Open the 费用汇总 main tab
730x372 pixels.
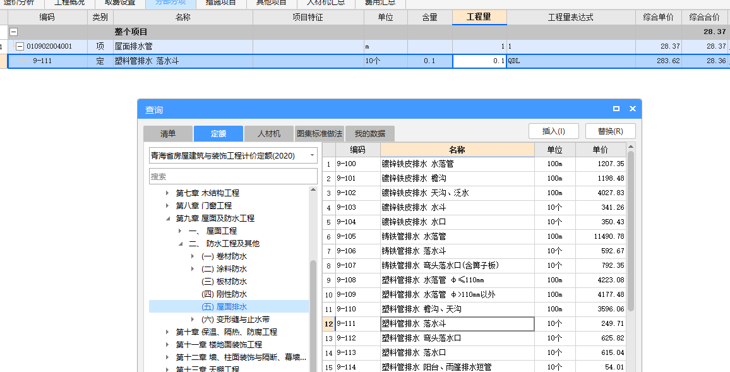tap(380, 3)
